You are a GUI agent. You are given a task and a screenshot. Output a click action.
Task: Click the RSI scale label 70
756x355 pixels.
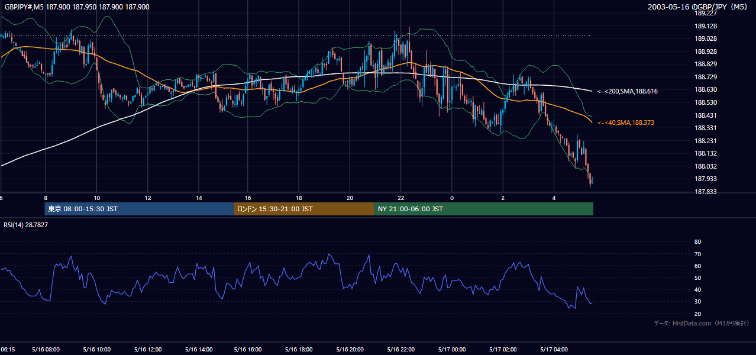697,254
